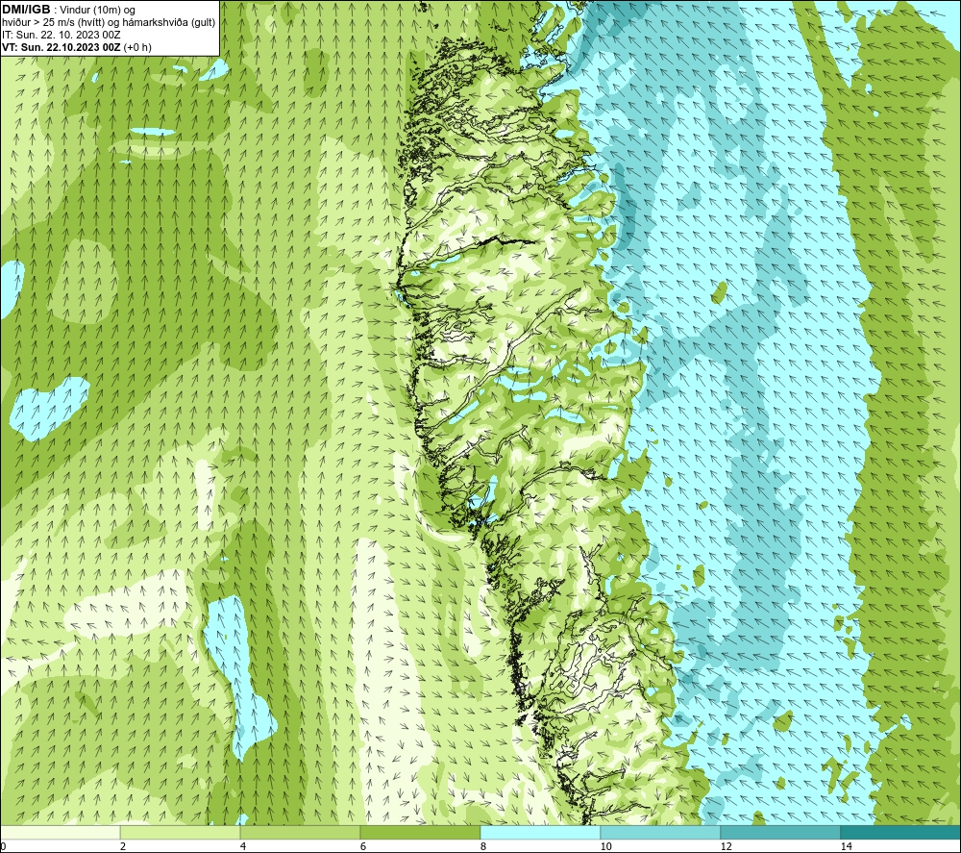
Task: Select the 8–10 m/s light cyan band
Action: (x=540, y=832)
